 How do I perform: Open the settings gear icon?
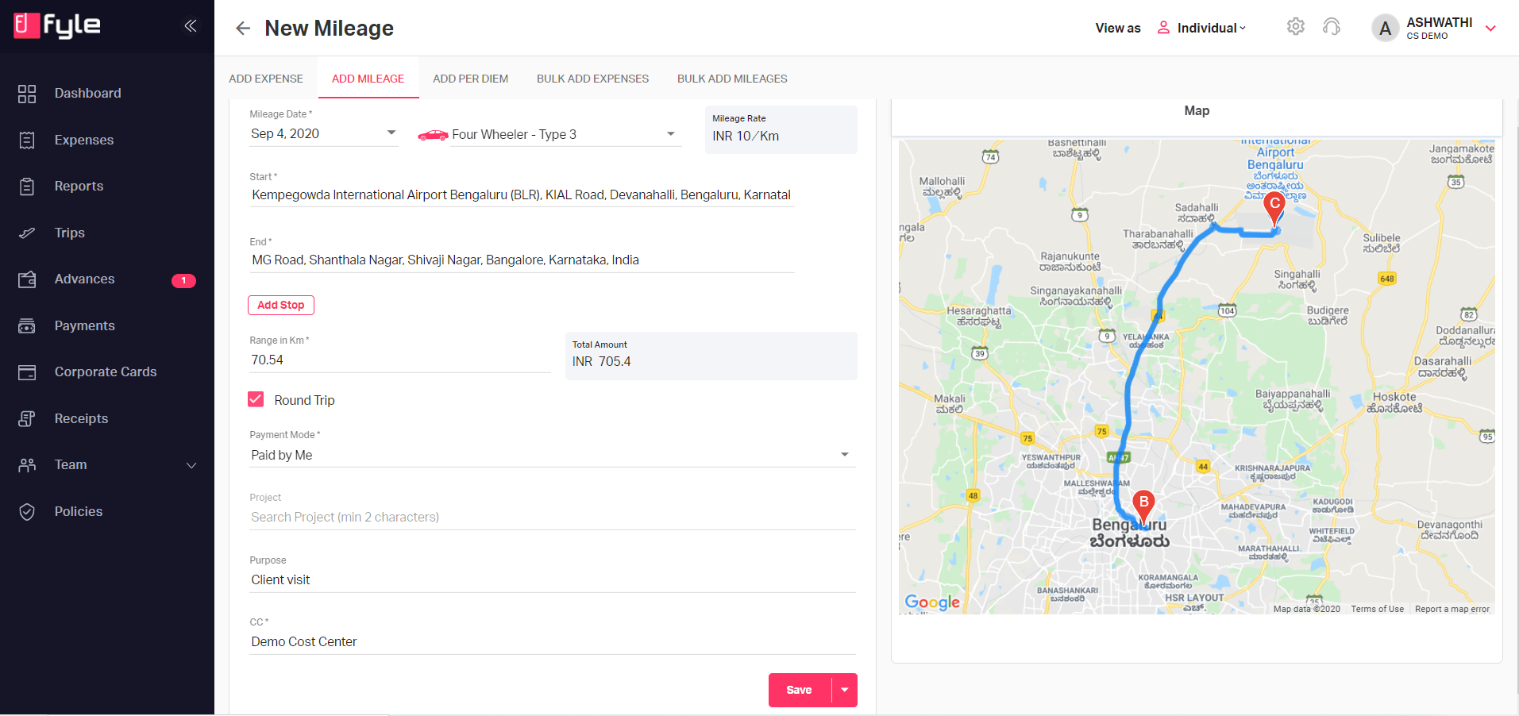click(1296, 26)
